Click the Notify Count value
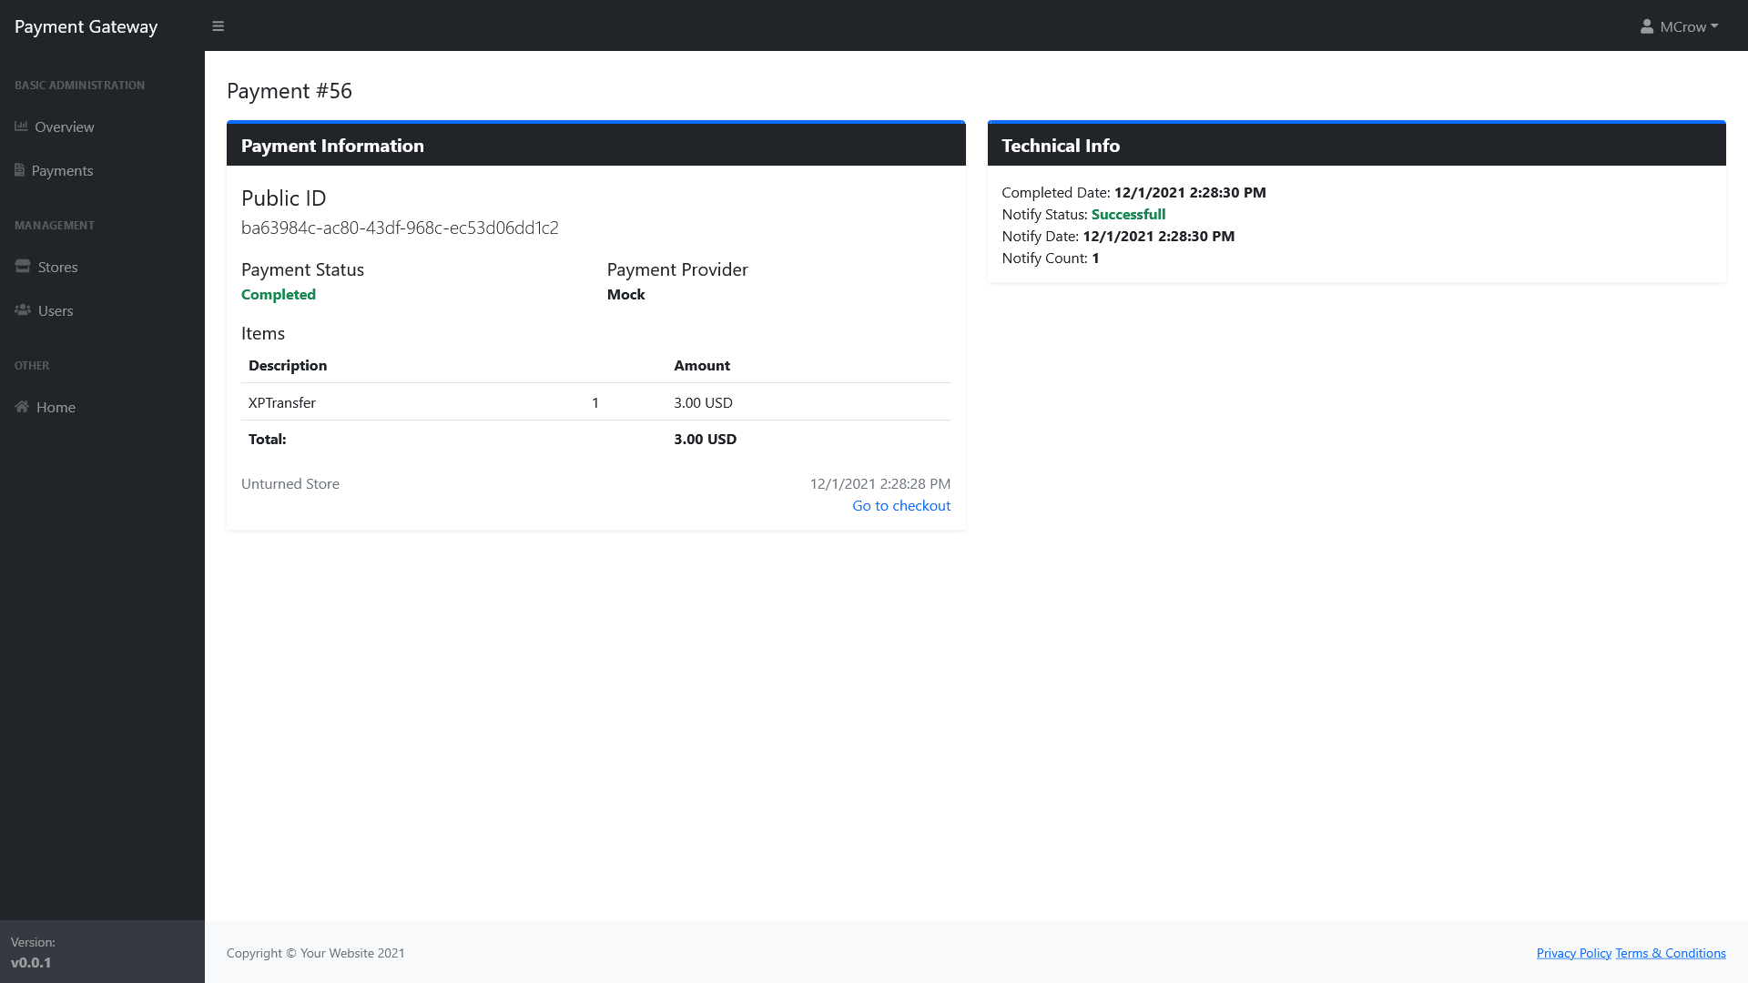The image size is (1748, 983). 1095,258
